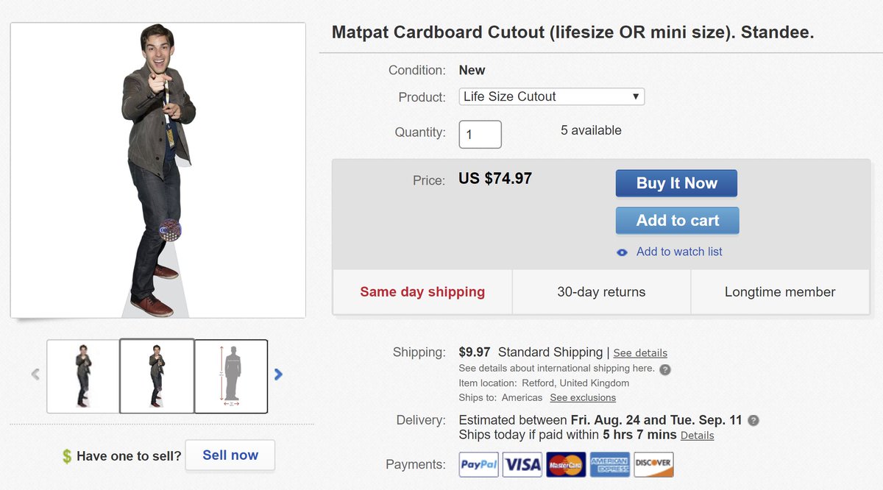The height and width of the screenshot is (490, 883).
Task: Show next thumbnails with right arrow
Action: point(278,374)
